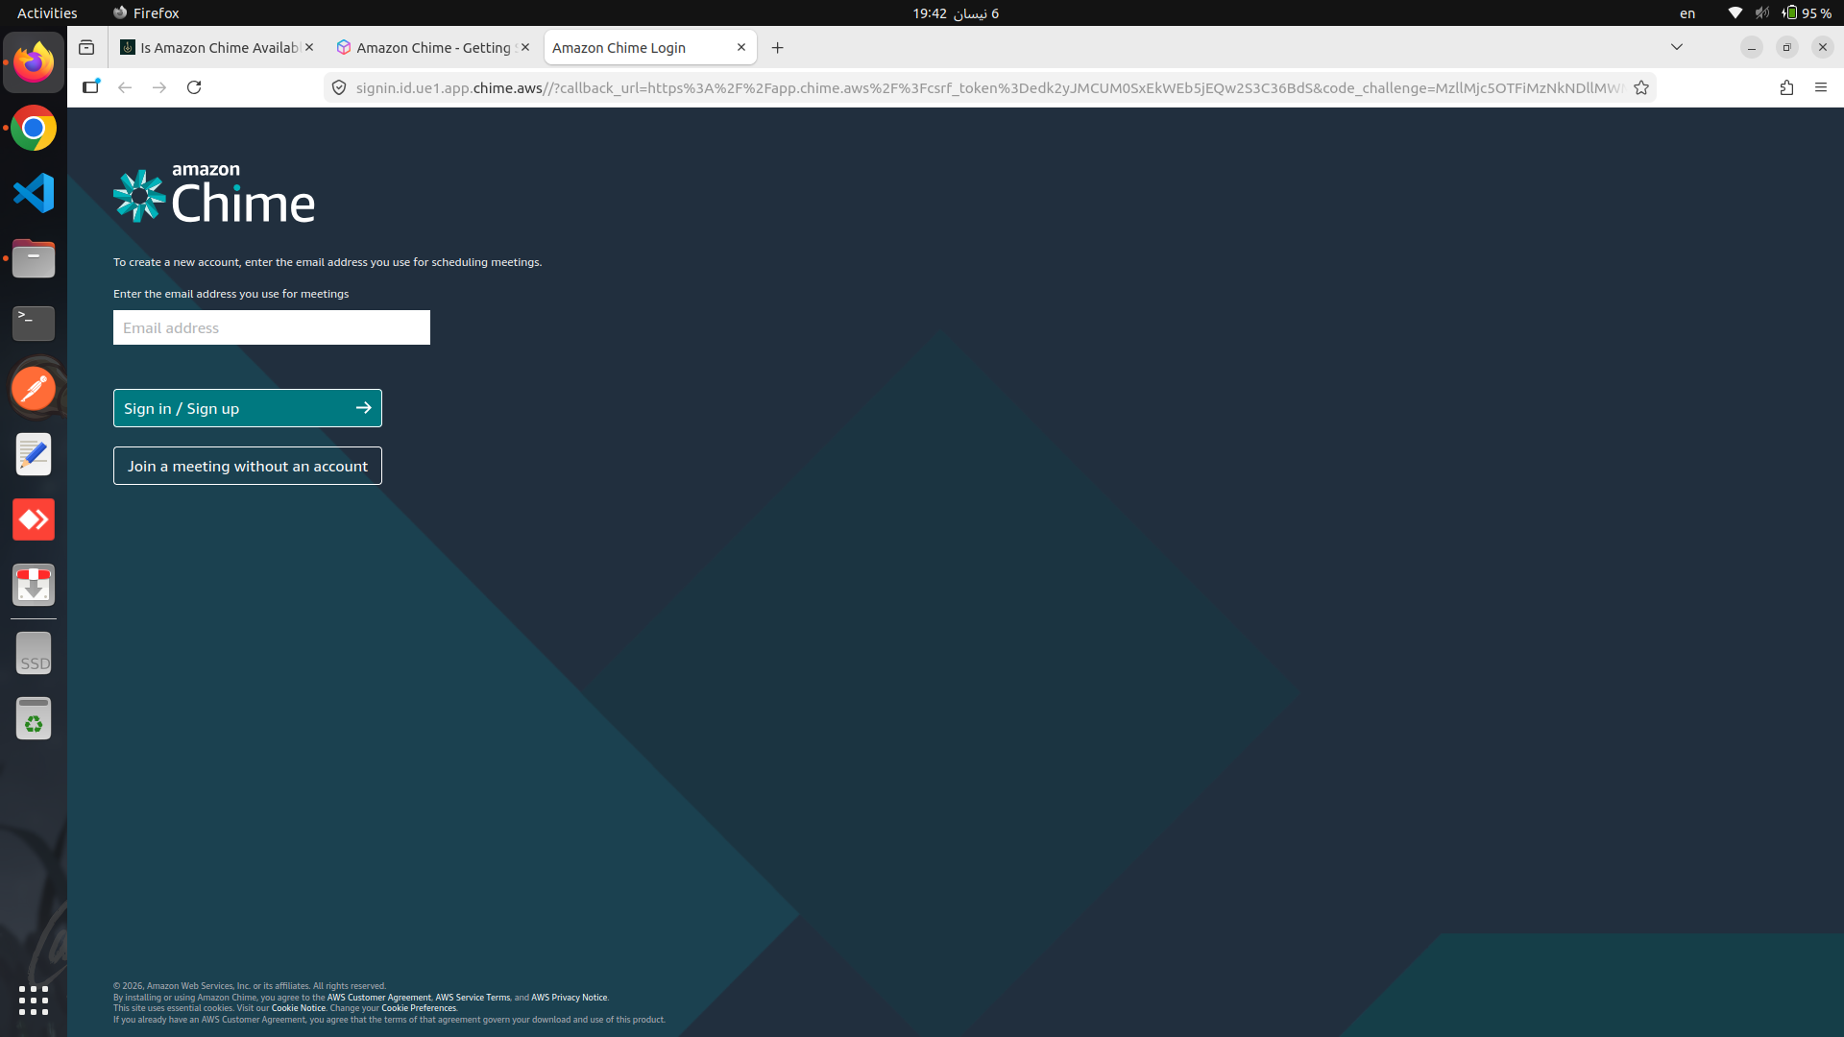Bookmark this page with the star icon
Screen dimensions: 1844x1037
[x=1641, y=87]
